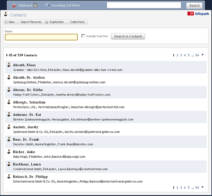This screenshot has height=196, width=212.
Task: Open Collections
Action: pos(77,22)
